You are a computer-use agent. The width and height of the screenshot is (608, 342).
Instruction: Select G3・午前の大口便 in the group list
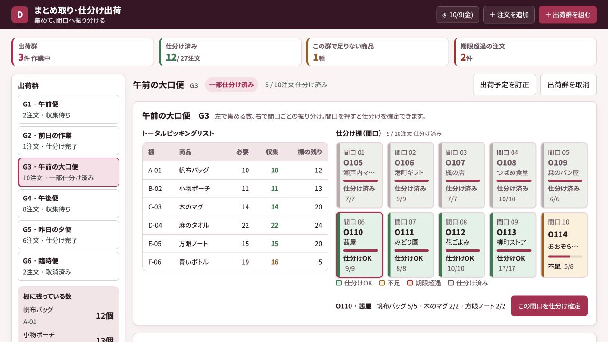68,172
